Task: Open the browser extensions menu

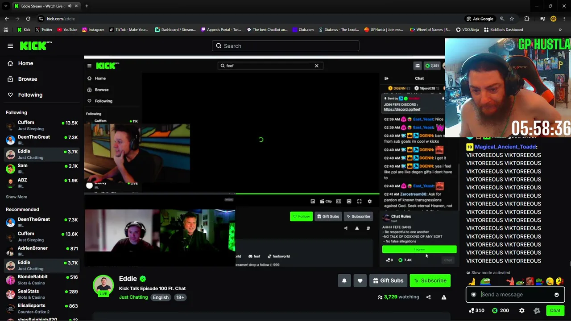Action: [527, 19]
